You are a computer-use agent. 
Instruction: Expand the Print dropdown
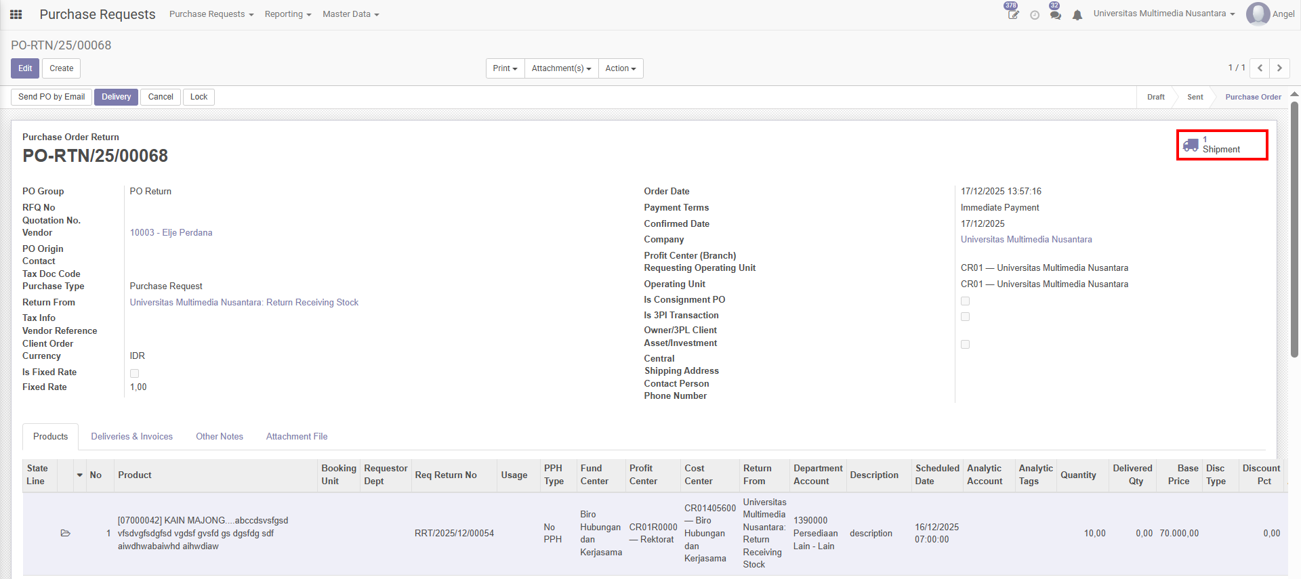(505, 68)
